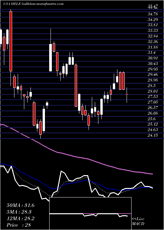Click the 28.5 axis value
164x230 pixels.
(152, 86)
